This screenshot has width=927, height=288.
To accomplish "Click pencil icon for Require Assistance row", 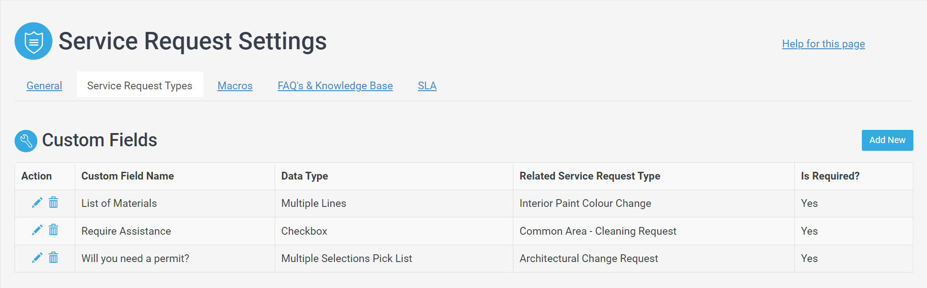I will [x=37, y=230].
